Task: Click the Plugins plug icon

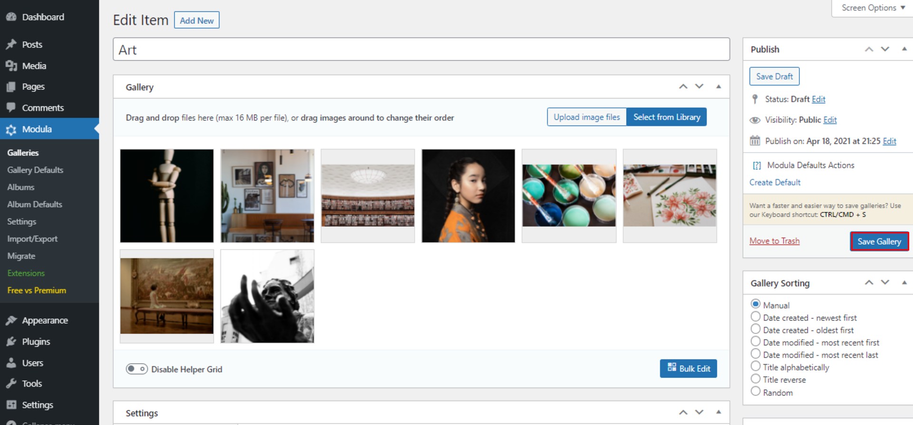Action: [x=11, y=342]
